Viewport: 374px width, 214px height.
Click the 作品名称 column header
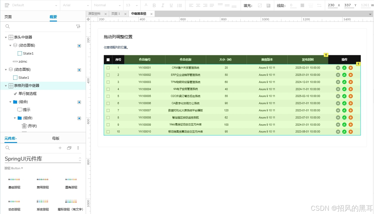(x=186, y=60)
